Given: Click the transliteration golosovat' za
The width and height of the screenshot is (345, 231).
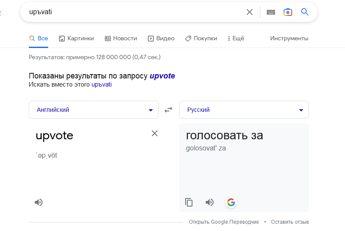Looking at the screenshot, I should click(x=206, y=148).
